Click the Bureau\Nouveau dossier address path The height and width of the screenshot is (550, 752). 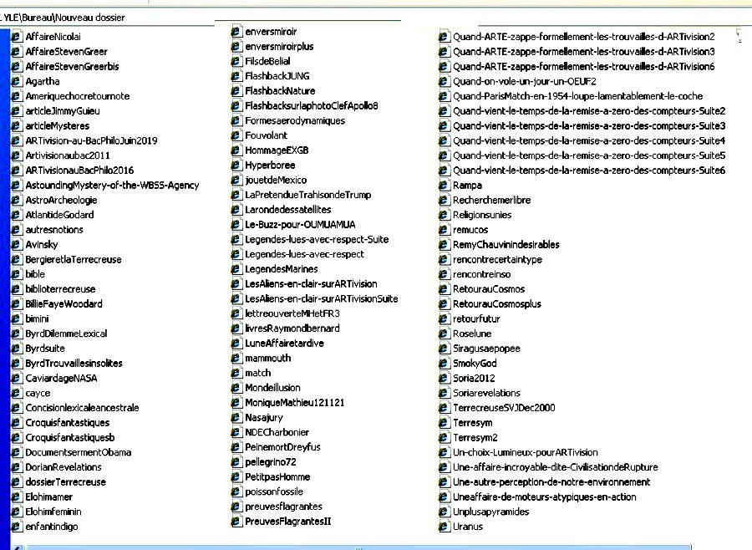(x=67, y=17)
